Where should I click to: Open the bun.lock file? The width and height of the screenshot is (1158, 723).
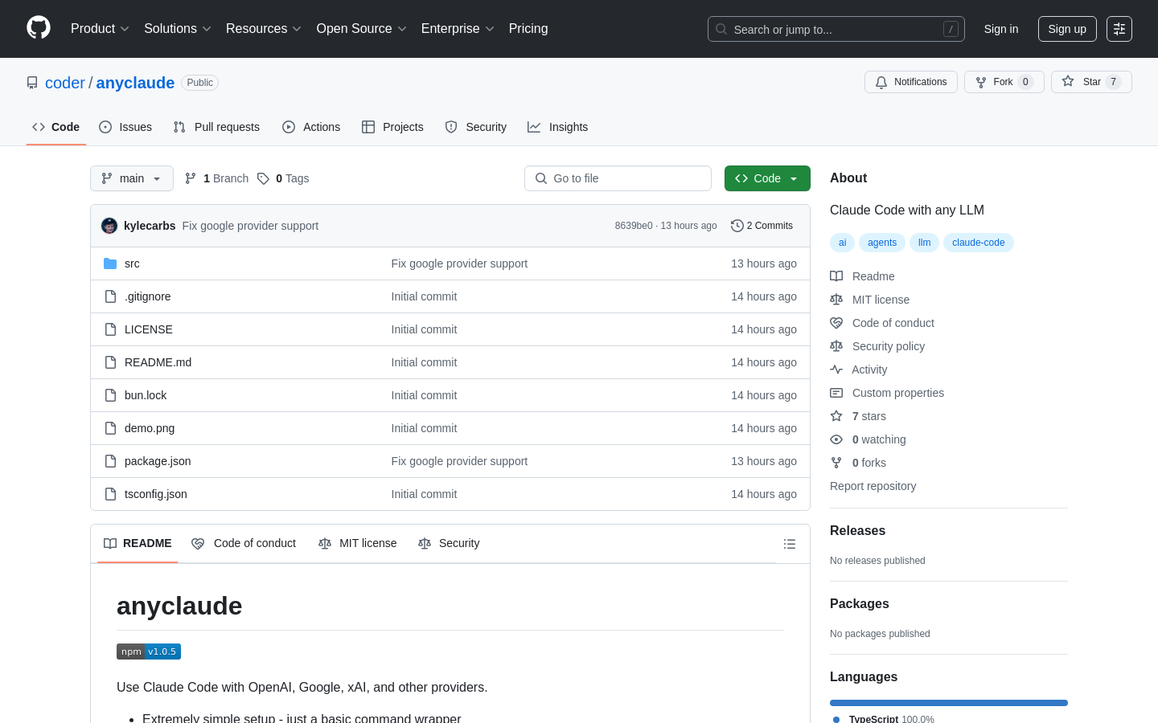pyautogui.click(x=146, y=395)
